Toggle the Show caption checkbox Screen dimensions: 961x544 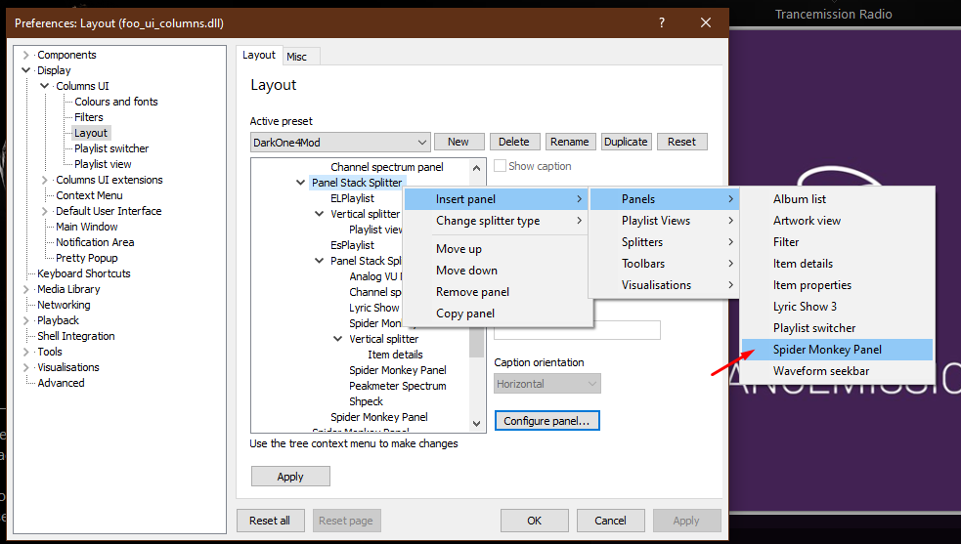click(x=501, y=166)
